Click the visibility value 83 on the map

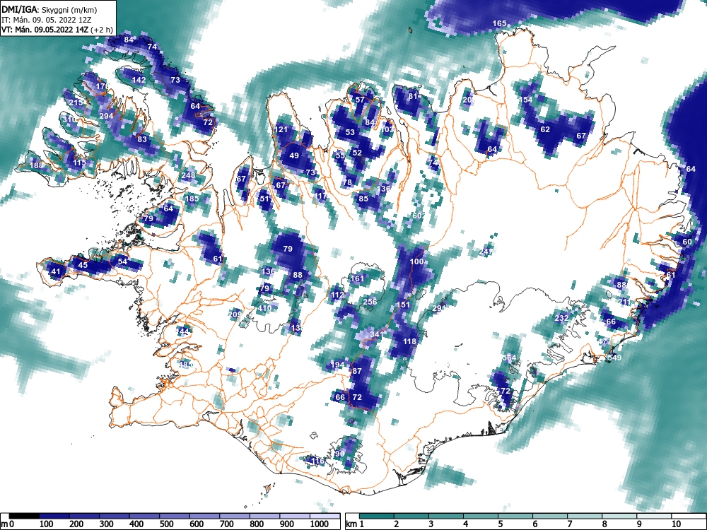(142, 139)
